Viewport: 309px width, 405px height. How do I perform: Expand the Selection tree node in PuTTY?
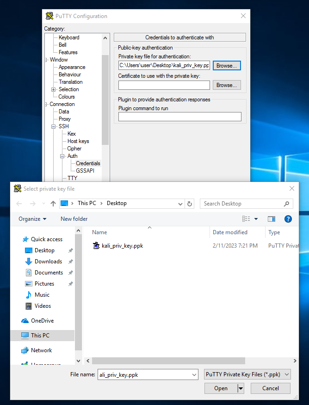tap(54, 90)
